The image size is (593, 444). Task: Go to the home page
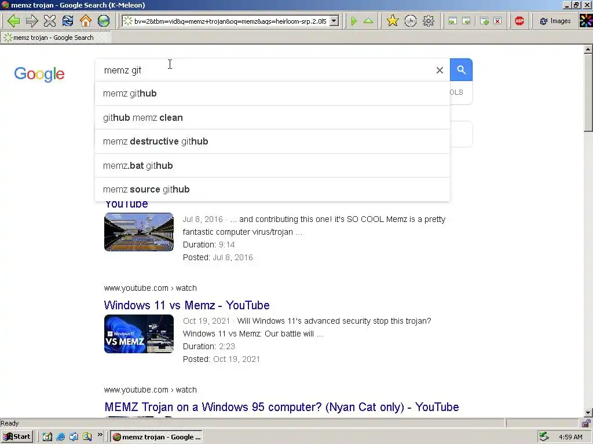(x=86, y=21)
